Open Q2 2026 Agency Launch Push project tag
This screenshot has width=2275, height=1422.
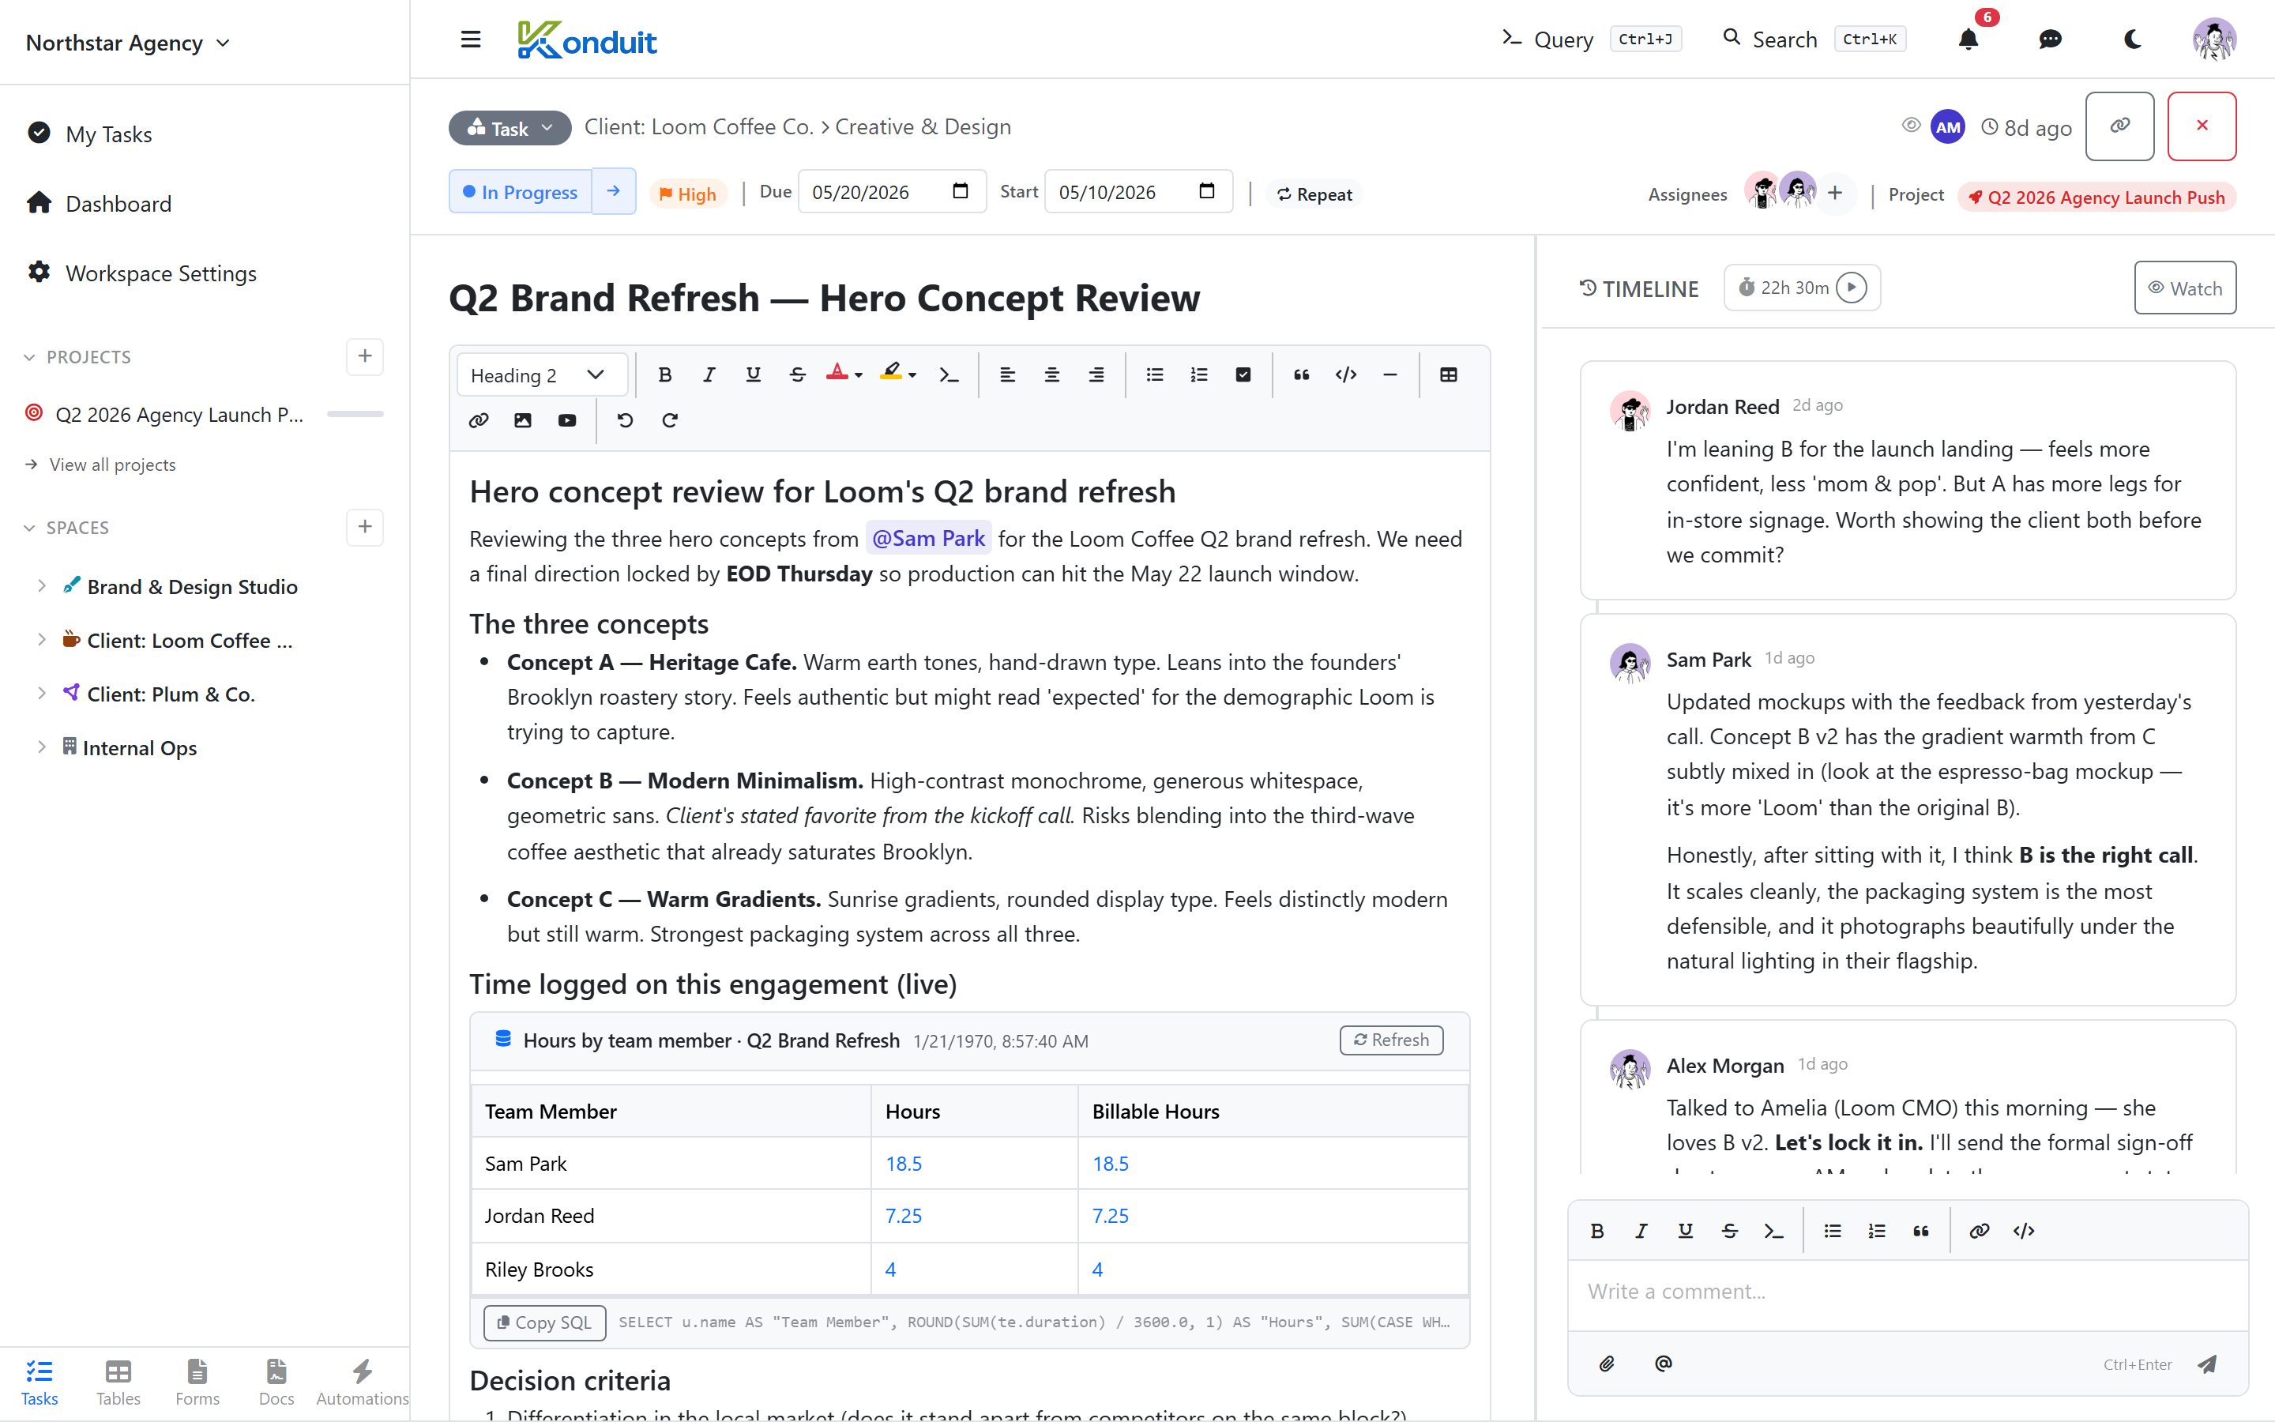click(2096, 197)
